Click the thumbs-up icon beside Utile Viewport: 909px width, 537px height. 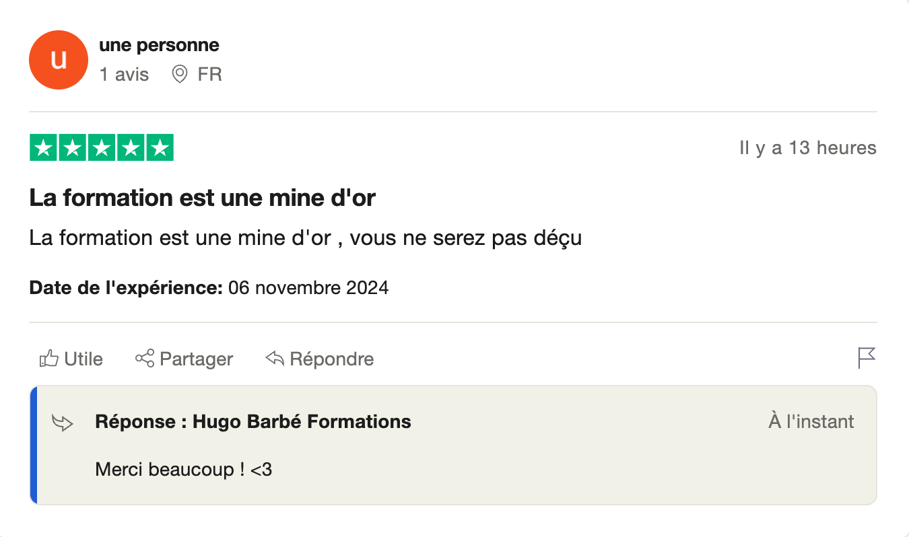[49, 359]
